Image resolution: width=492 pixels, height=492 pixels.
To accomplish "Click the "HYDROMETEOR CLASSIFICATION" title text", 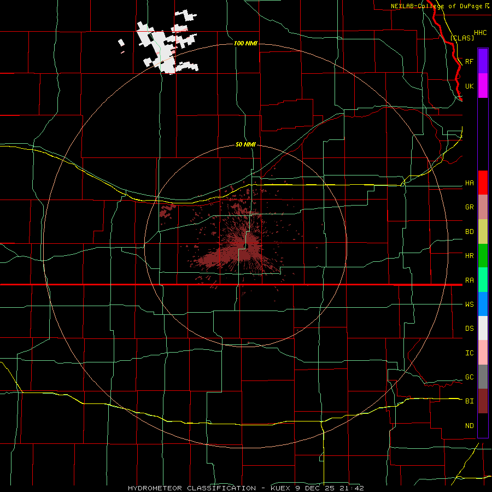I will coord(192,488).
